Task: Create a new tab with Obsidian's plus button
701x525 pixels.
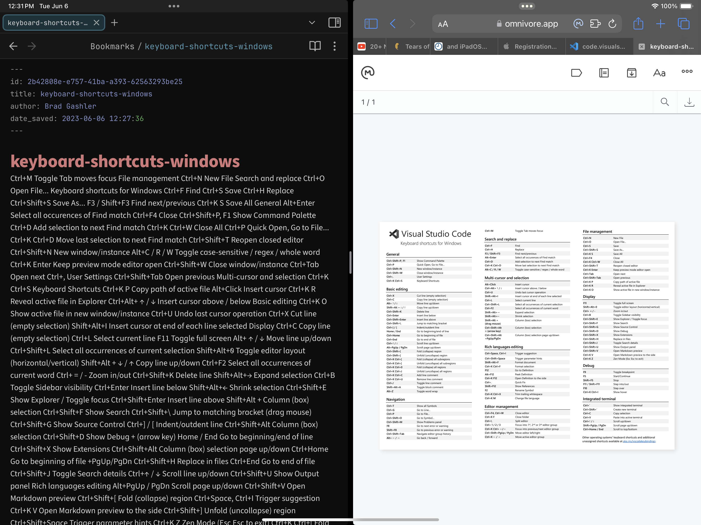Action: pos(114,23)
